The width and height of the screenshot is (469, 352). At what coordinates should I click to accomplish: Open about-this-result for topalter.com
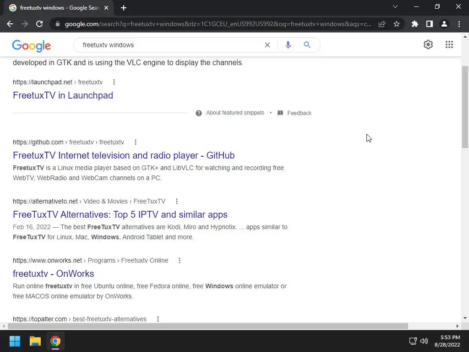point(158,319)
